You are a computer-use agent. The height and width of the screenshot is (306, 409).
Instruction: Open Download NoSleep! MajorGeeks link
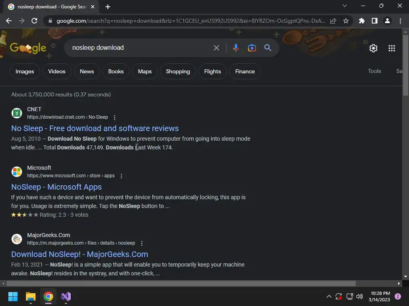click(x=79, y=254)
